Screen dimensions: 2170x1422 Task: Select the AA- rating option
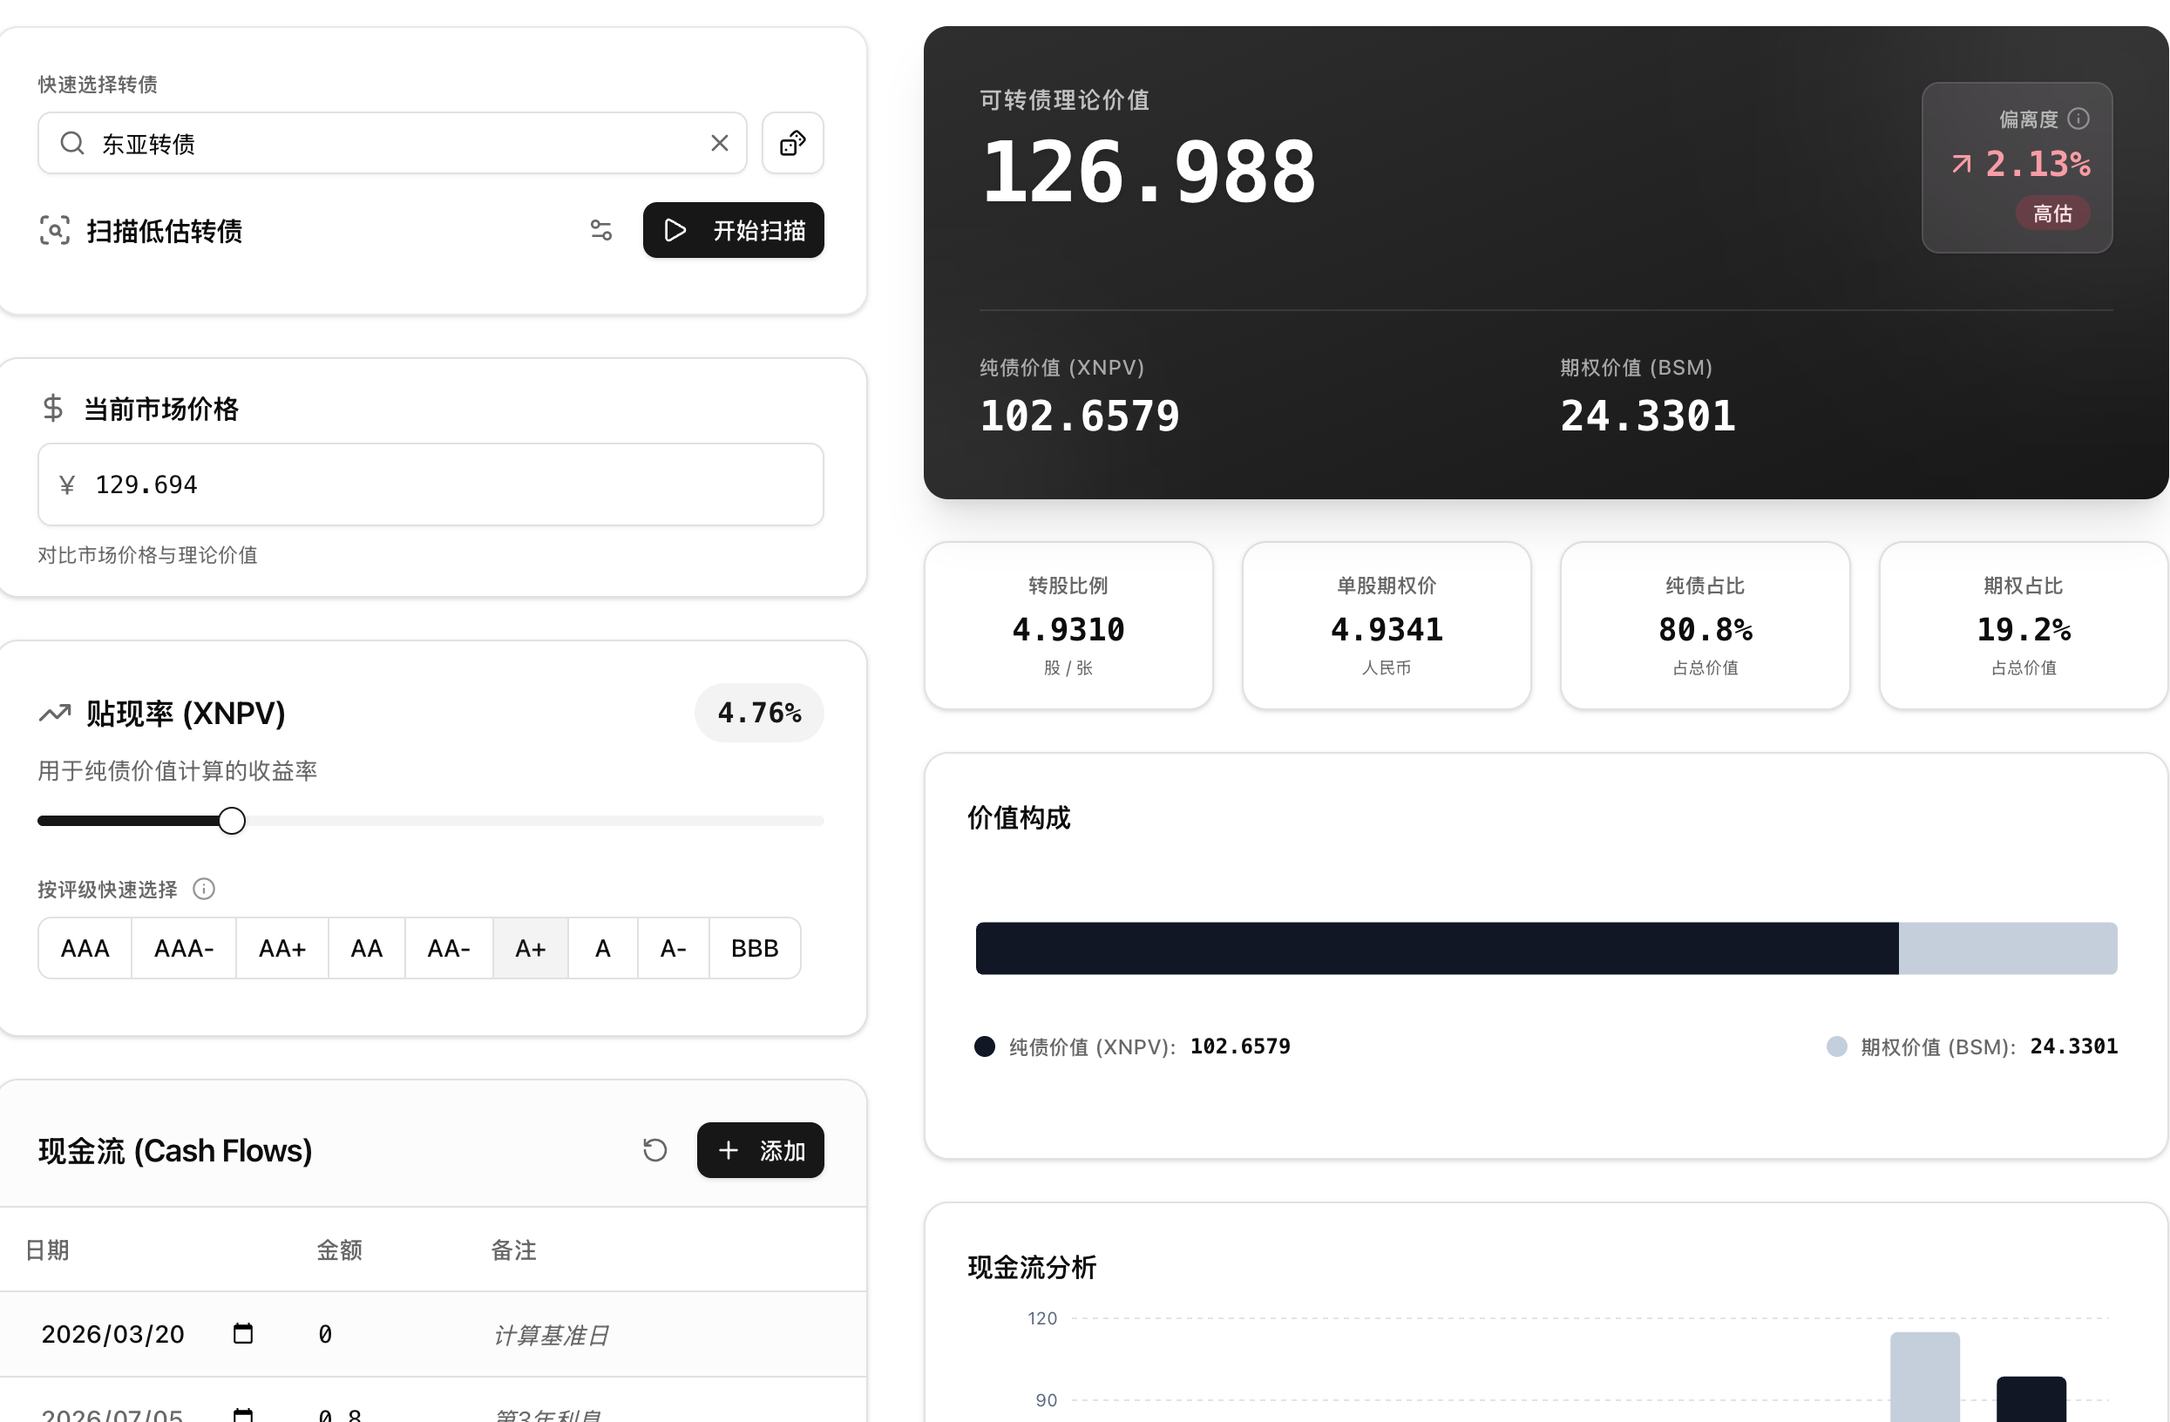[x=449, y=948]
